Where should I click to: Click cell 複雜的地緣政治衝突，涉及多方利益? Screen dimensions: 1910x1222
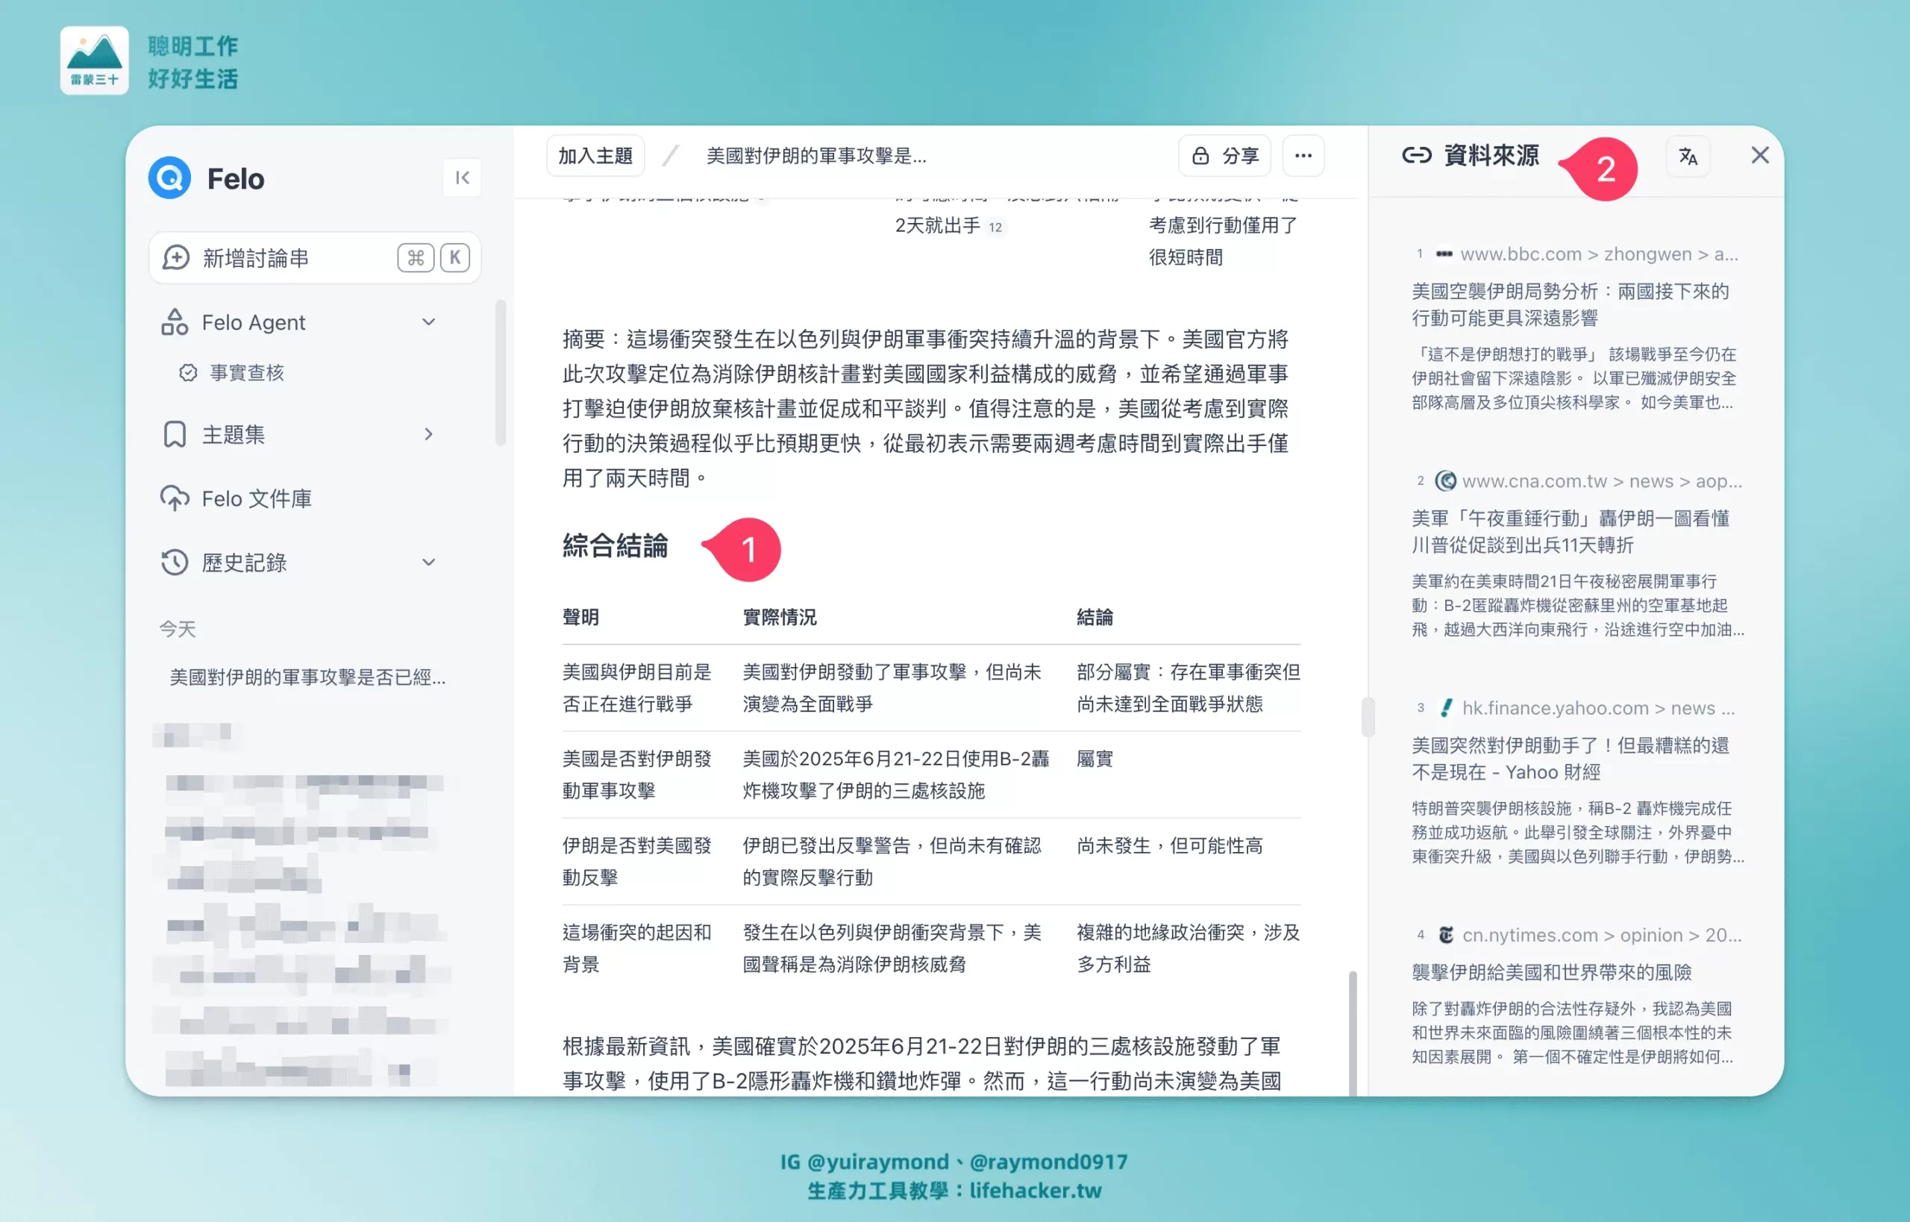[x=1188, y=948]
